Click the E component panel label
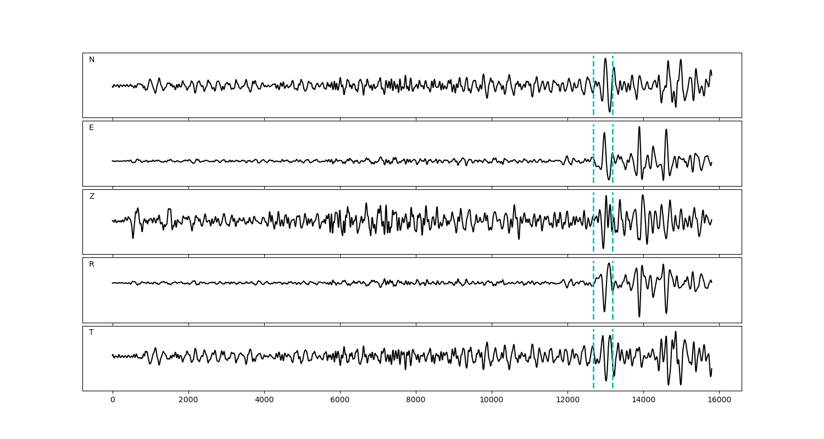Image resolution: width=824 pixels, height=439 pixels. pyautogui.click(x=91, y=128)
